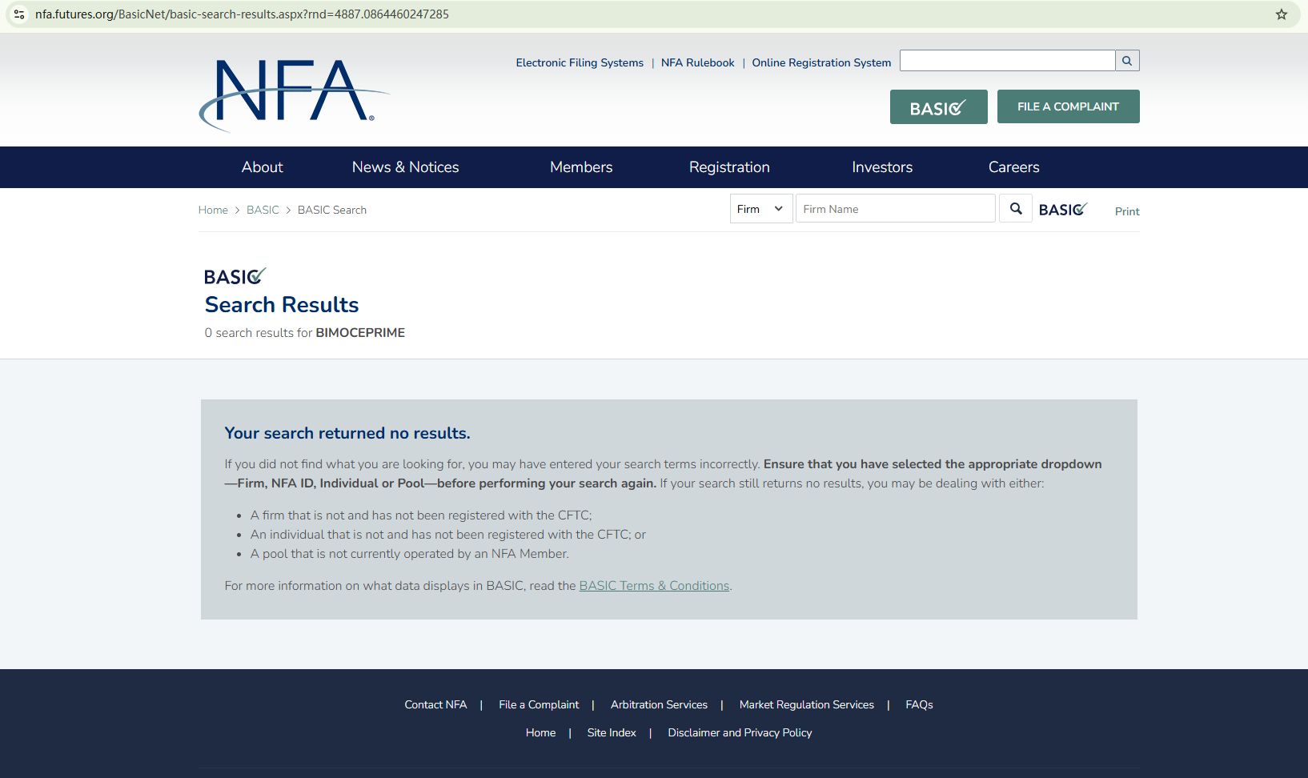The height and width of the screenshot is (778, 1308).
Task: Click the browser address bar URL
Action: (x=242, y=14)
